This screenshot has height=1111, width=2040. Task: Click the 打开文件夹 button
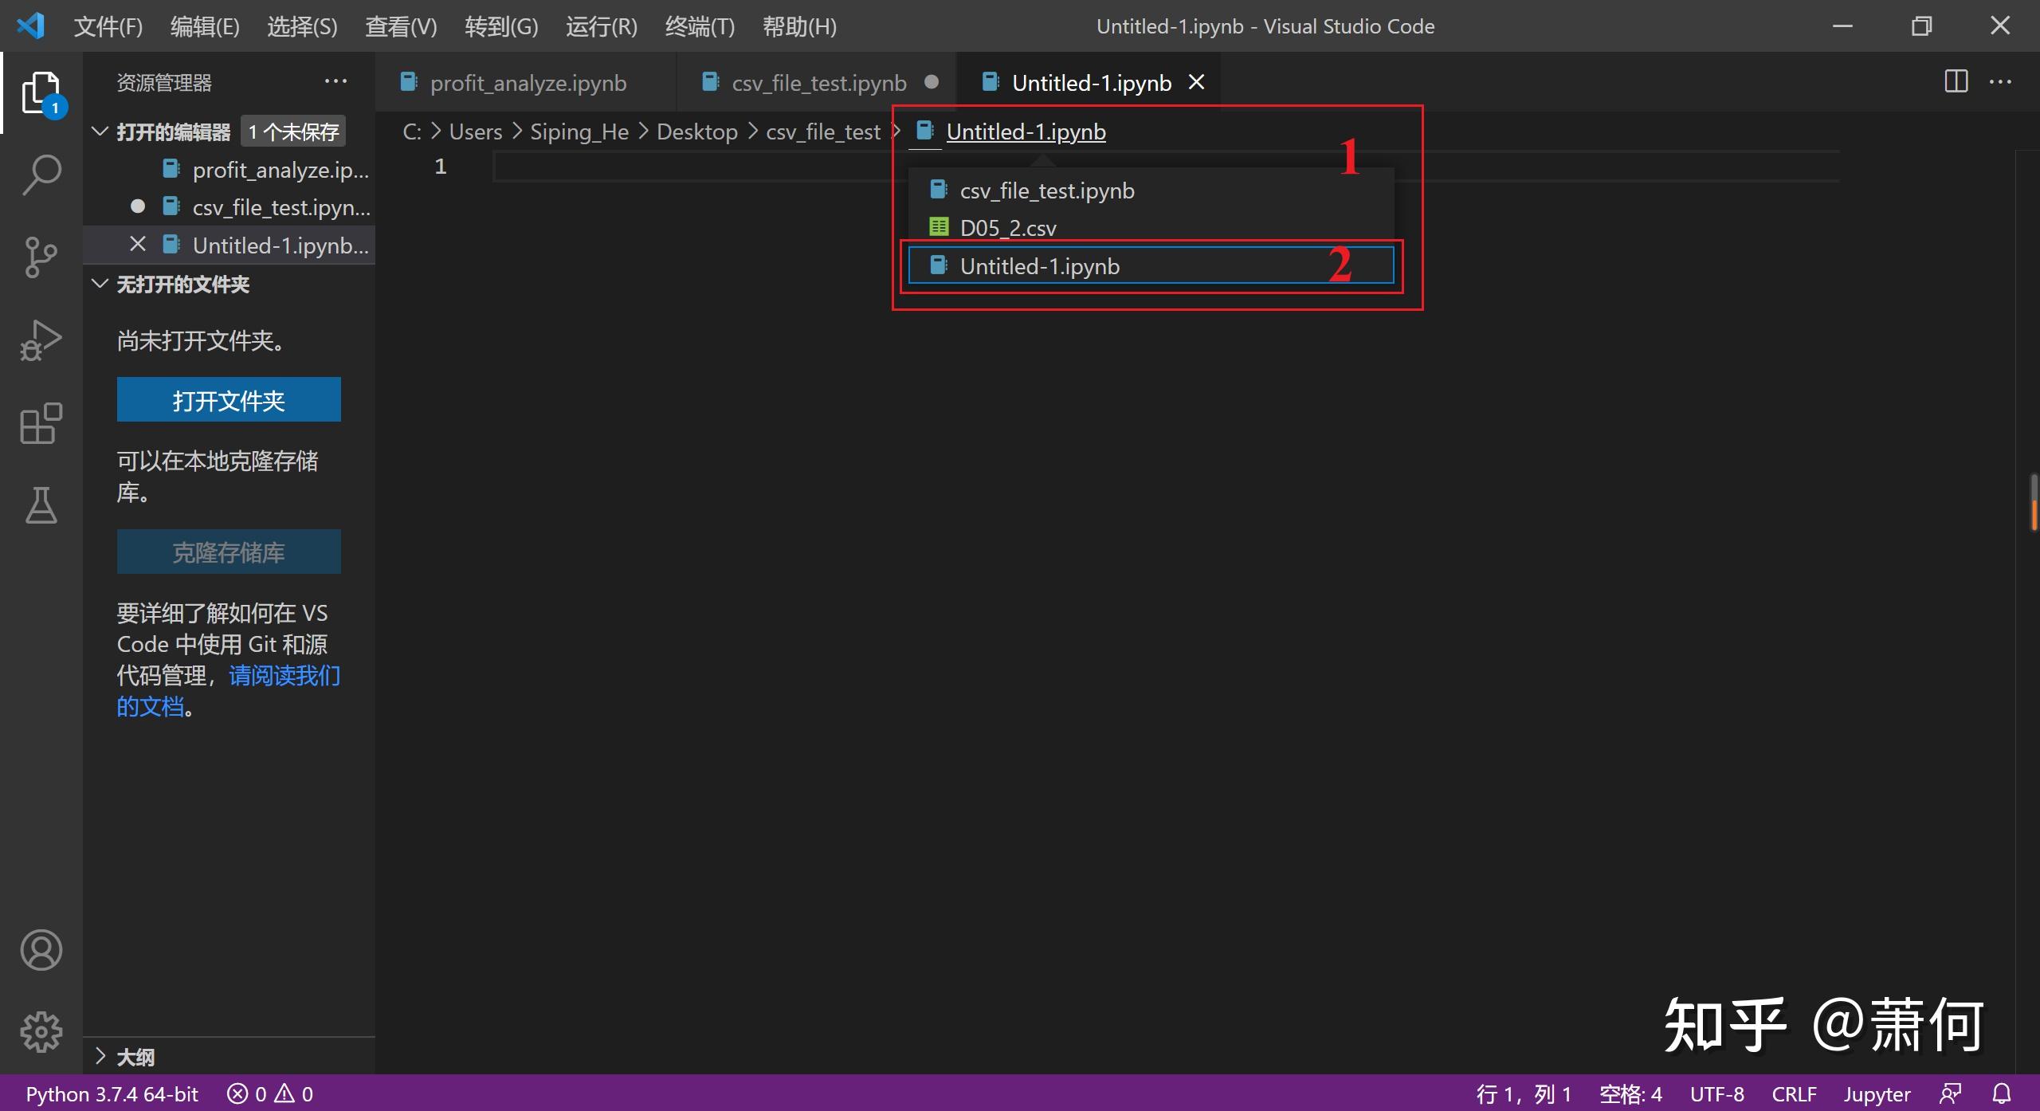tap(229, 400)
